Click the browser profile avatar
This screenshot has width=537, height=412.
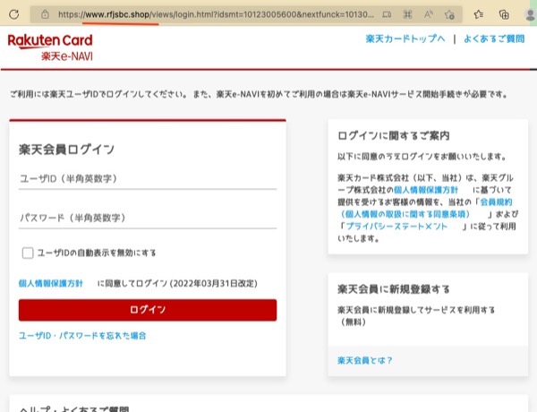pos(531,14)
